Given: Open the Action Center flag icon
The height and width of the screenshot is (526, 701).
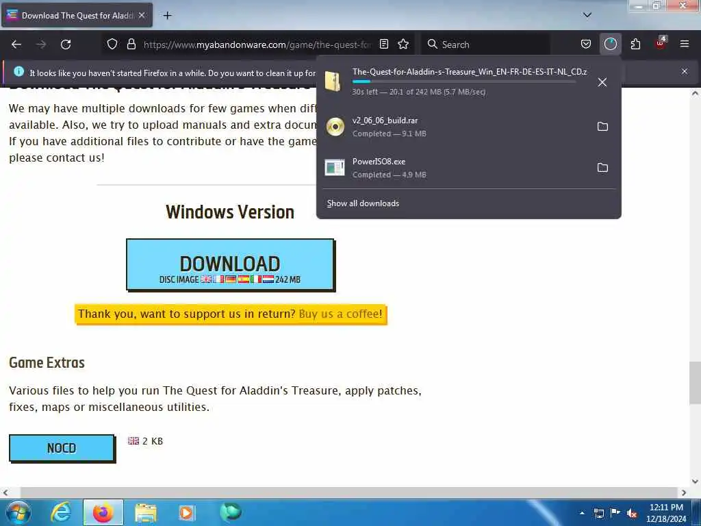Looking at the screenshot, I should pos(615,512).
